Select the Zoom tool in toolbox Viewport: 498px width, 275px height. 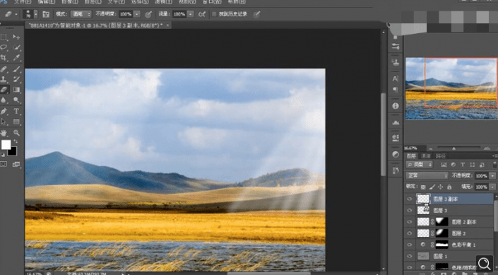pyautogui.click(x=16, y=133)
